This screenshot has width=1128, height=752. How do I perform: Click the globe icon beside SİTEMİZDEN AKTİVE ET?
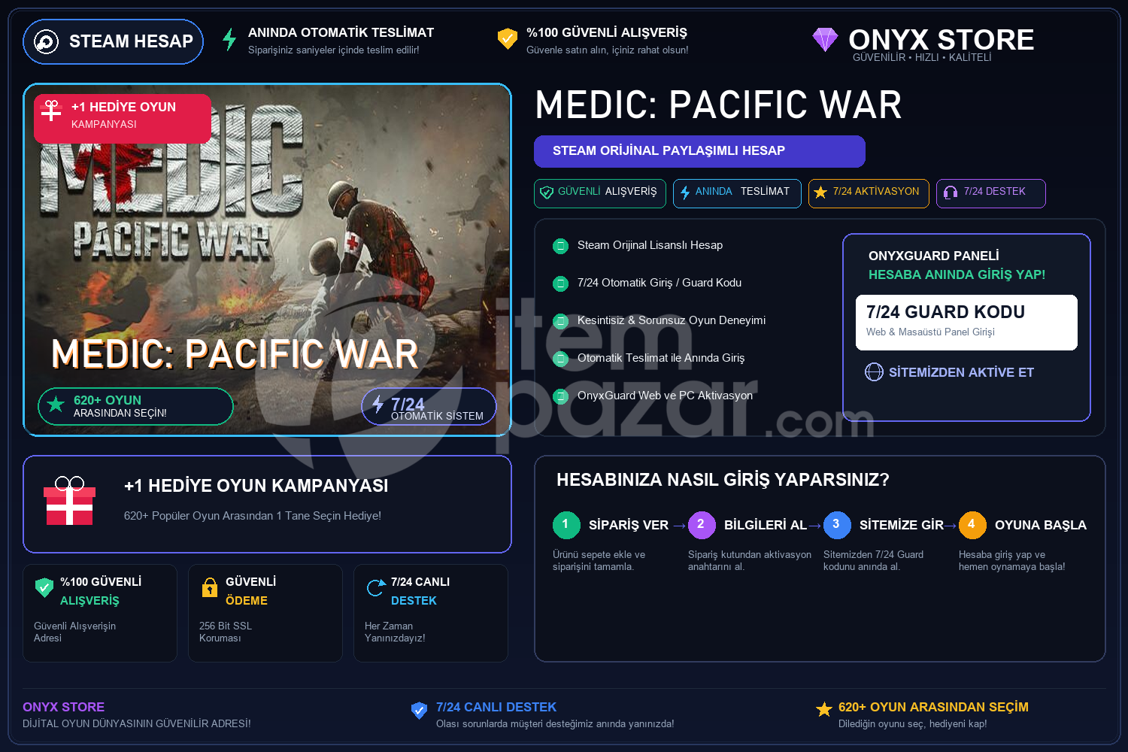coord(874,372)
